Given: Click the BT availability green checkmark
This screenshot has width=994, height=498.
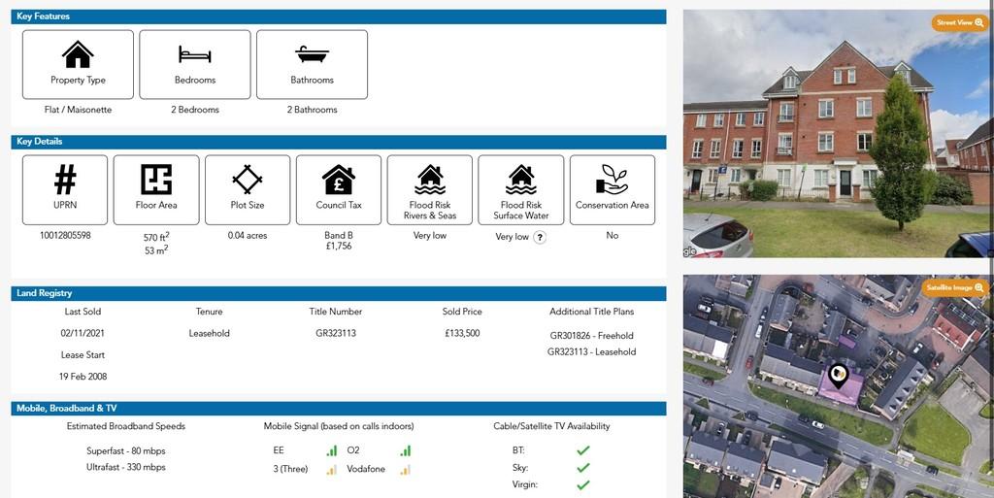Looking at the screenshot, I should 582,450.
